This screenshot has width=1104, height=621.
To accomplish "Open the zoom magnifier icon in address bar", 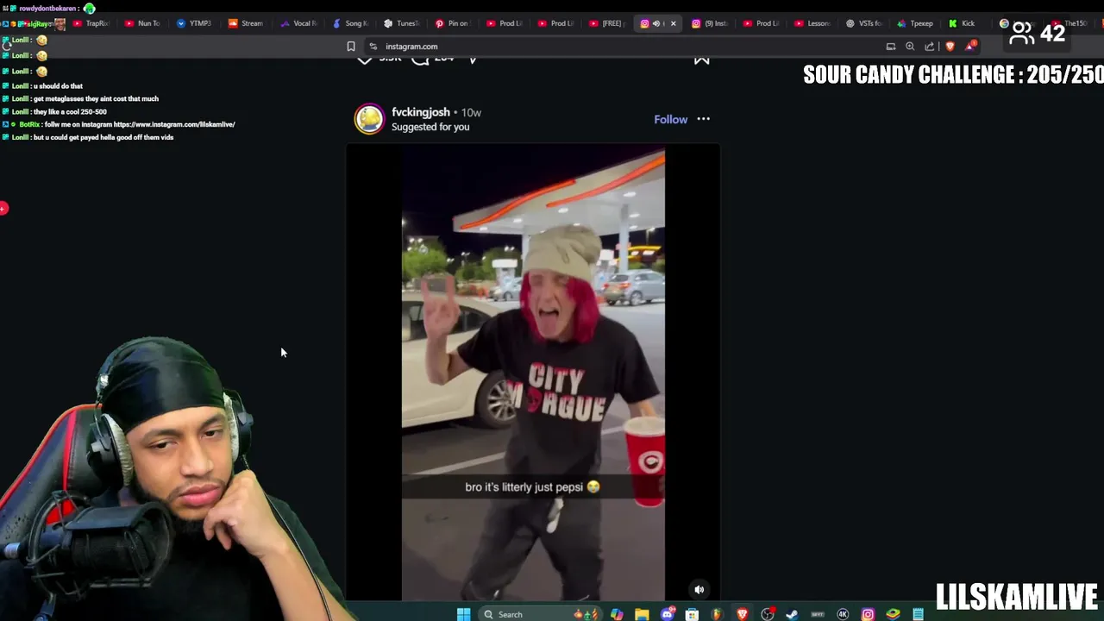I will (910, 47).
